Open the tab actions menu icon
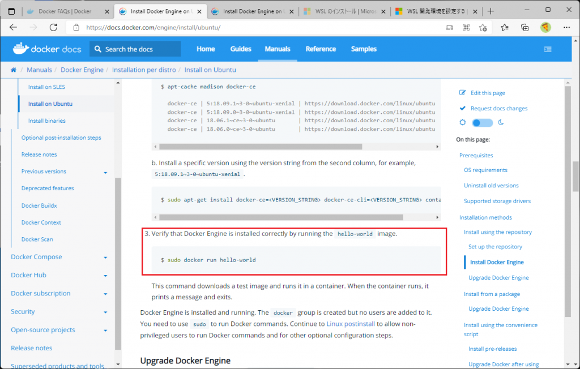 coord(11,11)
